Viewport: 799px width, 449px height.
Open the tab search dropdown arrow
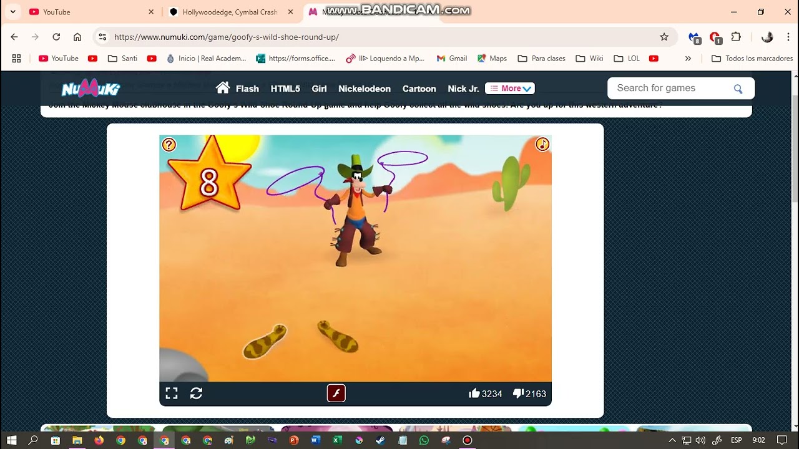(12, 12)
